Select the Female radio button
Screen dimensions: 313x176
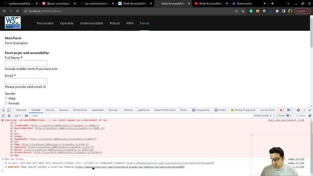(x=6, y=103)
